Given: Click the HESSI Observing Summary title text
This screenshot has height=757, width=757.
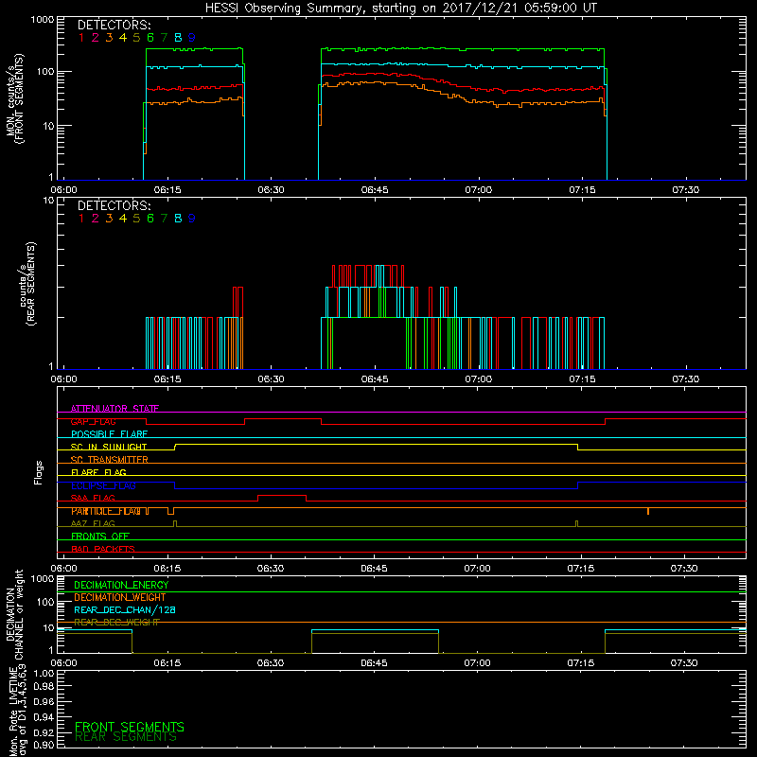Looking at the screenshot, I should (x=400, y=9).
